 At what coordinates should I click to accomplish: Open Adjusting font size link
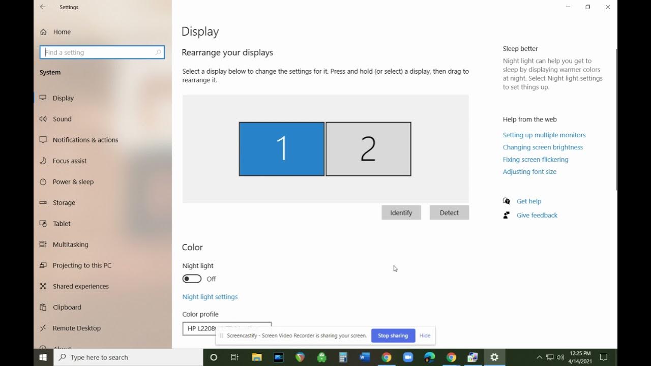529,171
